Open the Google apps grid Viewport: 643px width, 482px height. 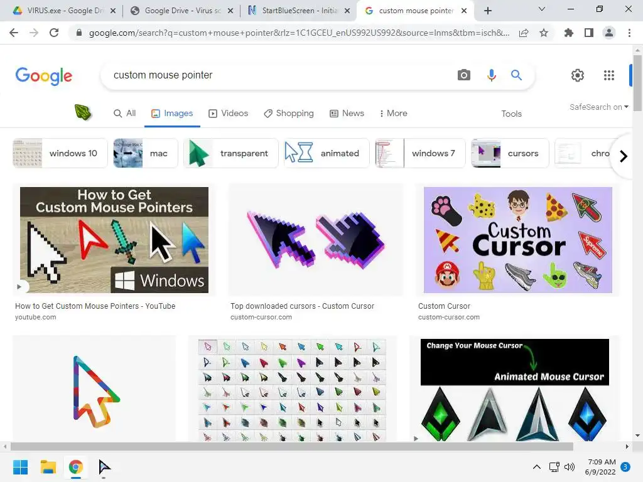coord(609,75)
